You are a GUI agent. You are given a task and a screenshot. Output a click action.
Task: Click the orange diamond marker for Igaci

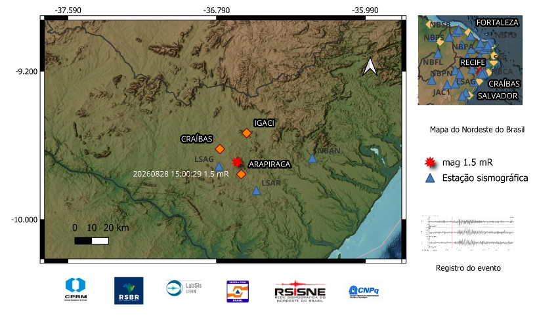pos(247,133)
